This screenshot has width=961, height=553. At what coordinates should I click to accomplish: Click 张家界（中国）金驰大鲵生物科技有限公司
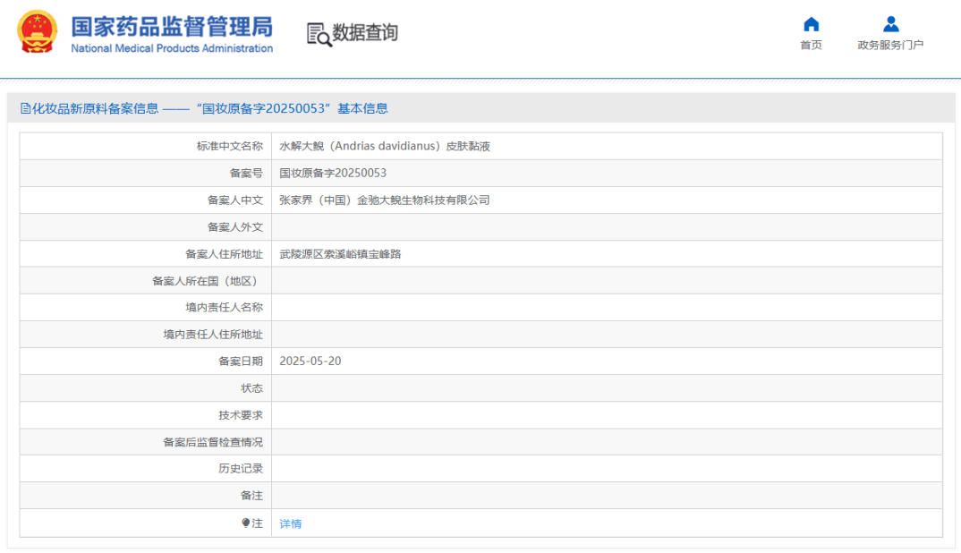pos(384,200)
